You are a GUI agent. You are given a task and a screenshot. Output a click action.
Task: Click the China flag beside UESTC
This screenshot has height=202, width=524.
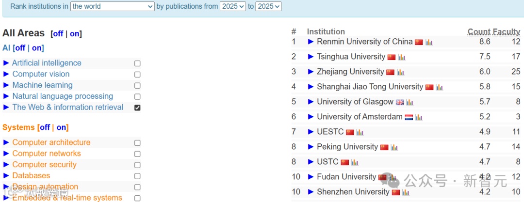tap(349, 133)
